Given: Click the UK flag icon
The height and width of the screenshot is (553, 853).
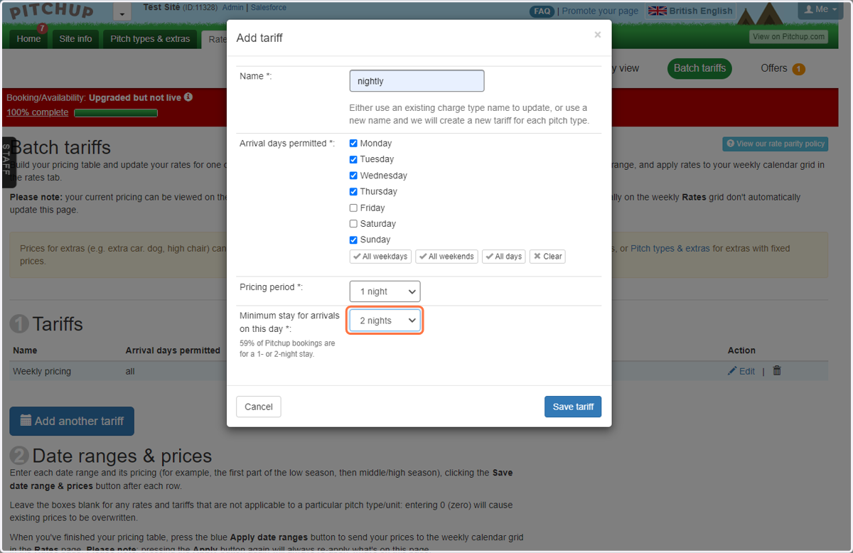Looking at the screenshot, I should (657, 11).
